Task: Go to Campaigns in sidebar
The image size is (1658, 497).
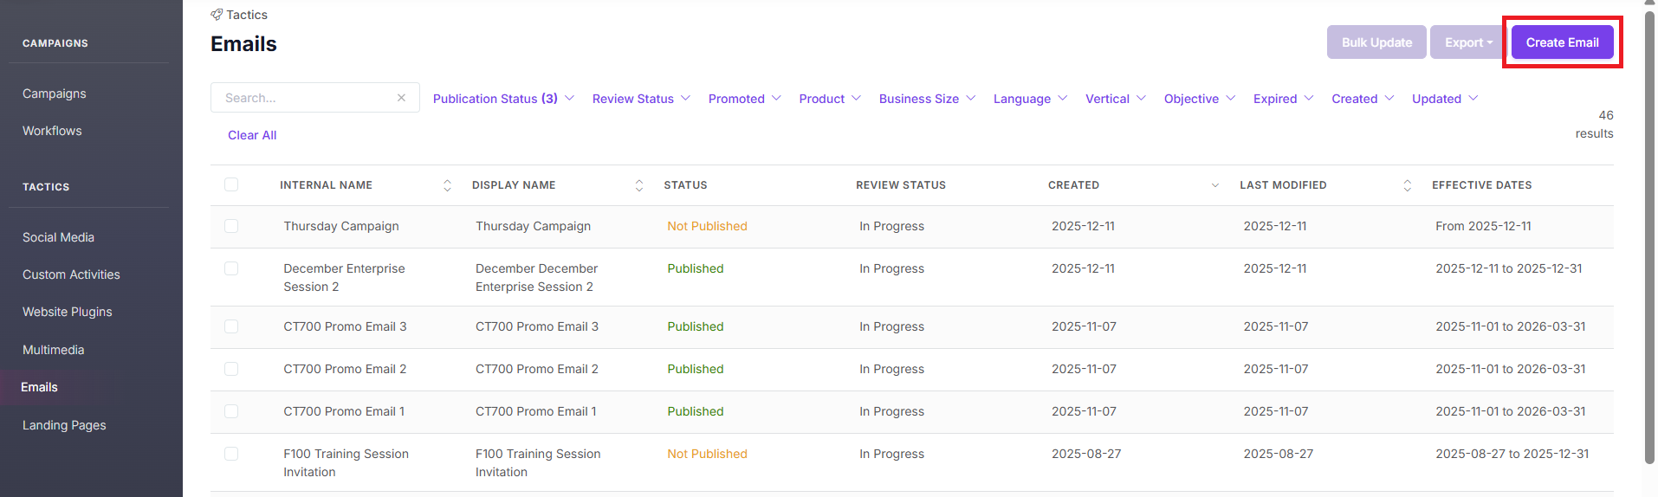Action: pos(55,94)
